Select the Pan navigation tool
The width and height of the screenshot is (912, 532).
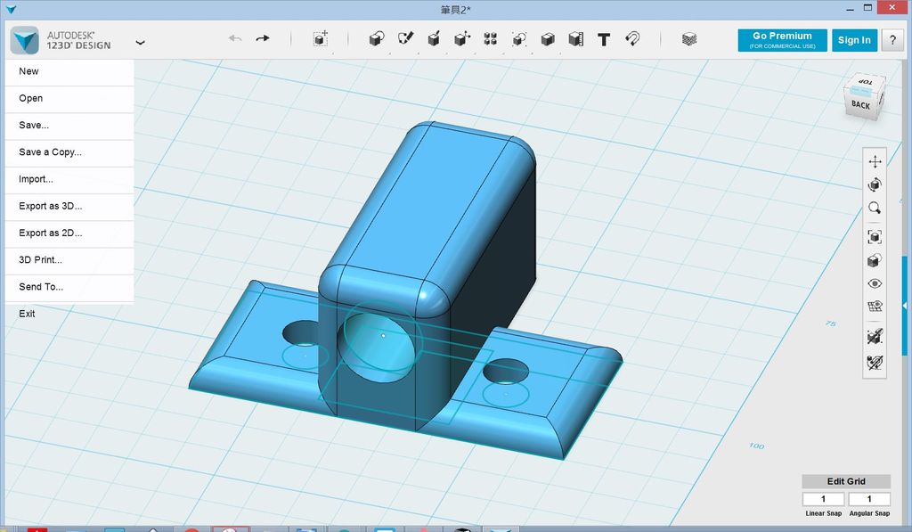875,161
